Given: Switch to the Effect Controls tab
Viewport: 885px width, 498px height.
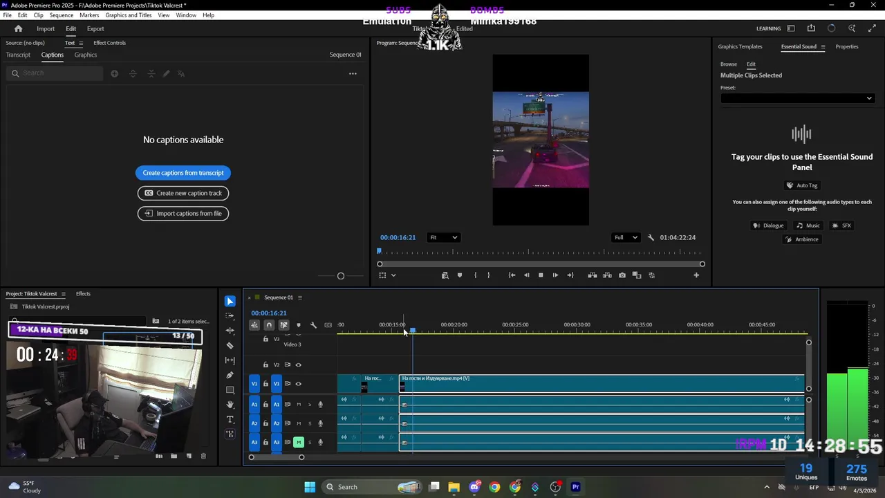Looking at the screenshot, I should click(110, 43).
